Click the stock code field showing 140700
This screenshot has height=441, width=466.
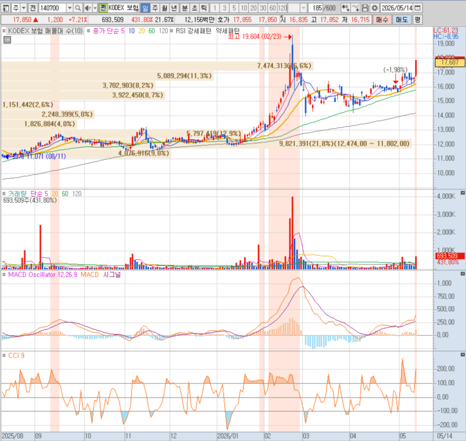[52, 8]
